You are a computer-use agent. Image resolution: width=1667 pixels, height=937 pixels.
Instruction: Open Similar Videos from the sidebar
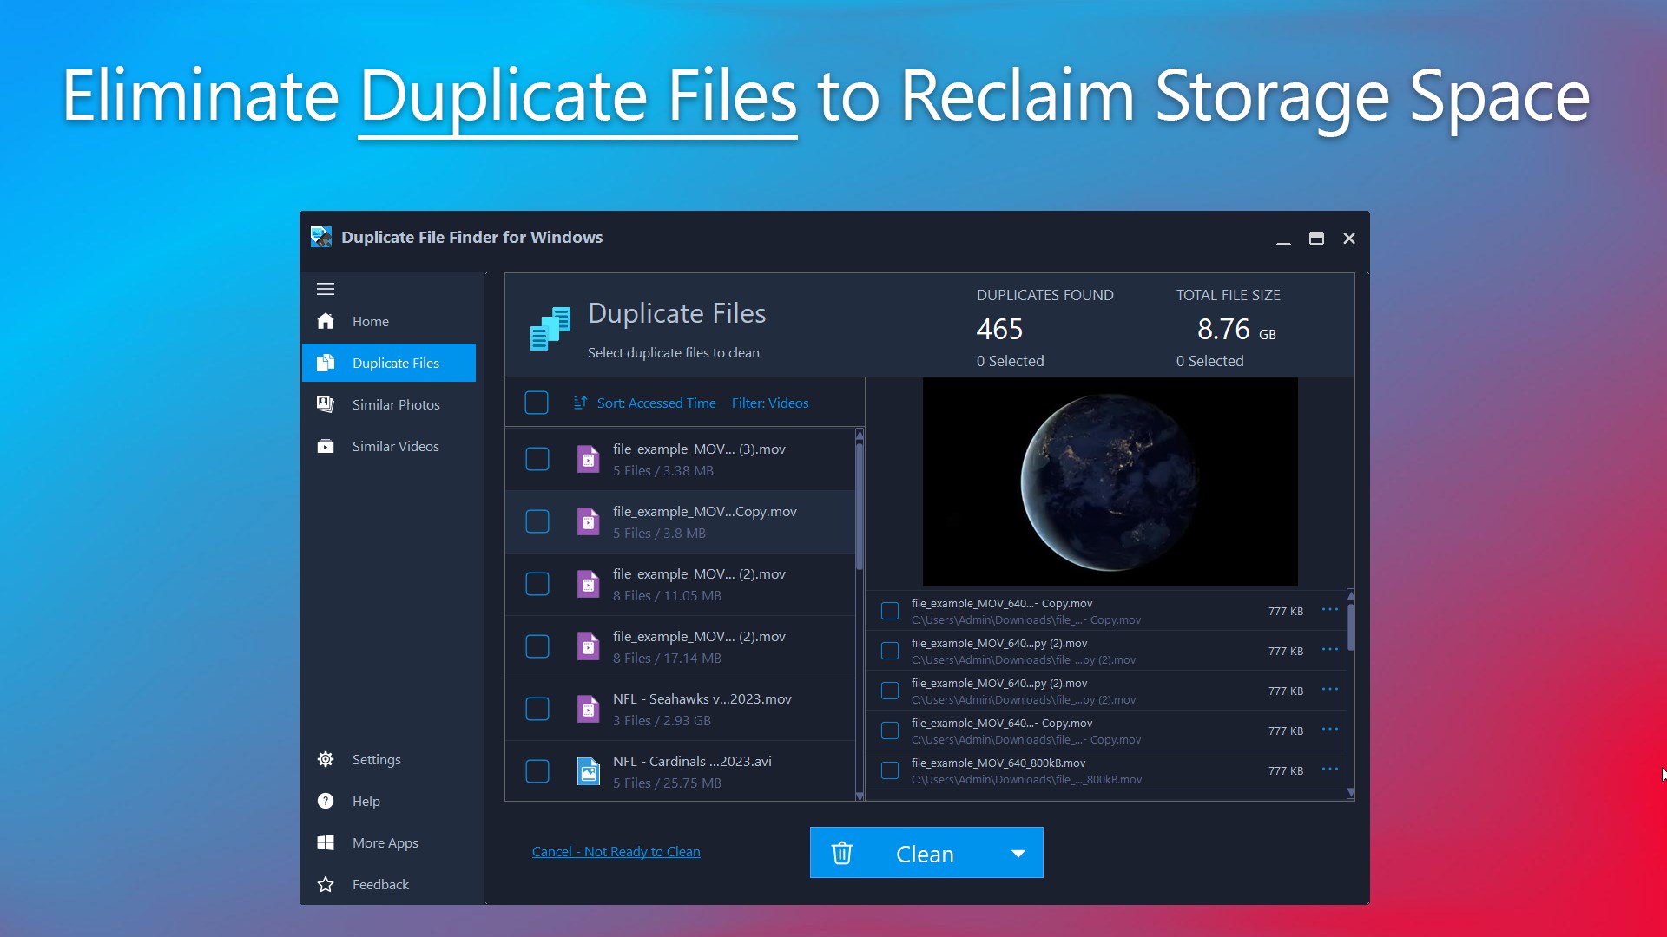pyautogui.click(x=395, y=446)
